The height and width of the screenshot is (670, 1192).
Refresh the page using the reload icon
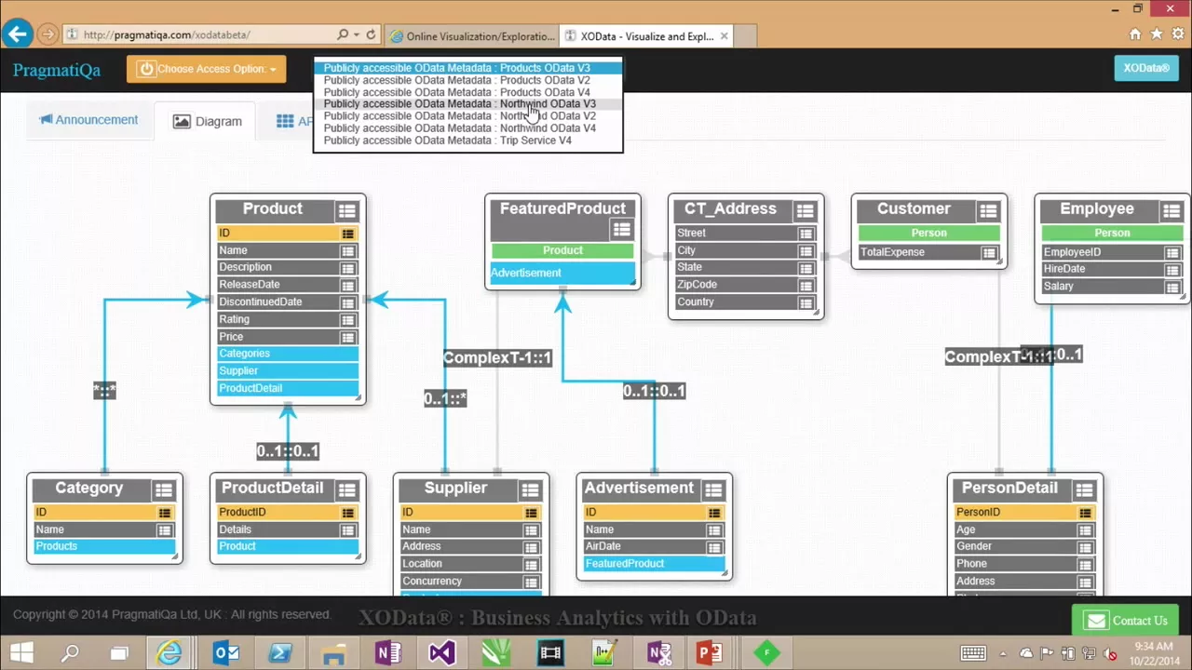pos(371,34)
